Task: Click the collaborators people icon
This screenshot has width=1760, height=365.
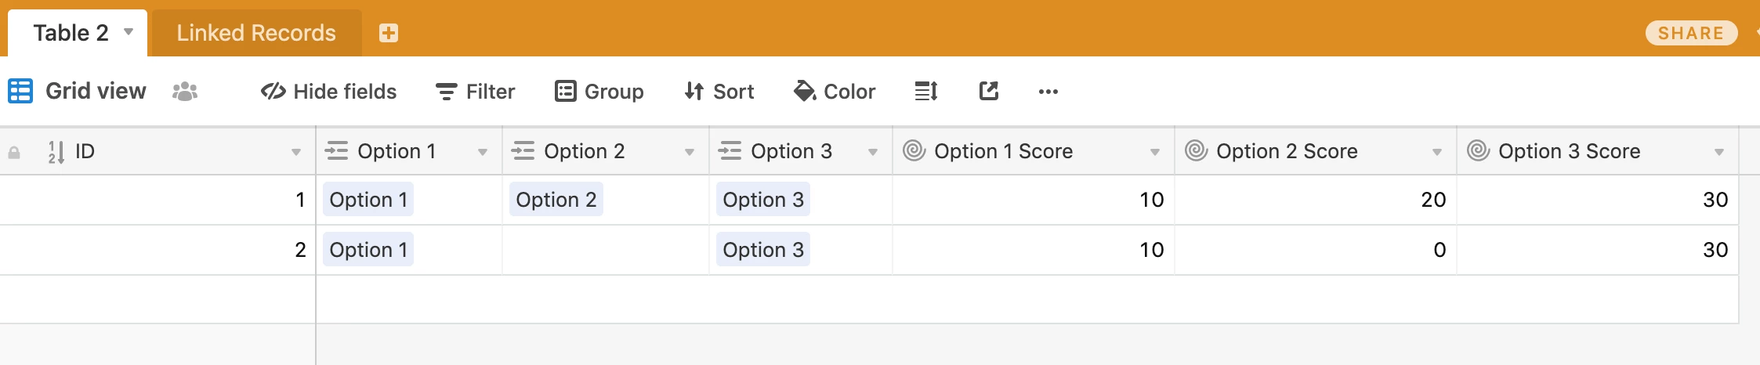Action: [x=185, y=92]
